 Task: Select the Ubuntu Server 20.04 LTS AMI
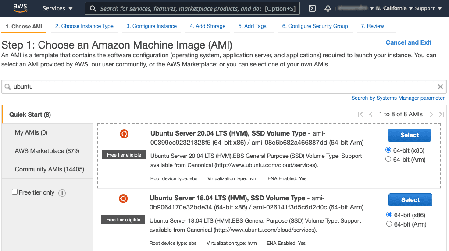(x=409, y=135)
